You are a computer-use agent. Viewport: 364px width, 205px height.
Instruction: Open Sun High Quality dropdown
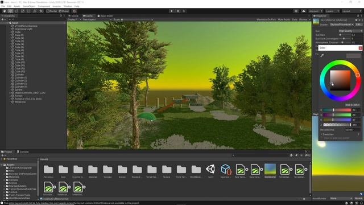350,31
